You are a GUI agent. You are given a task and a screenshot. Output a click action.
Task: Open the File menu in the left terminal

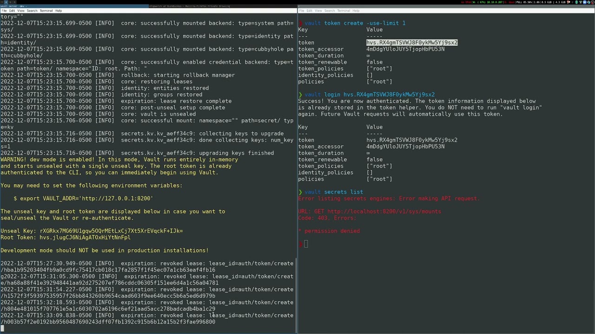4,11
